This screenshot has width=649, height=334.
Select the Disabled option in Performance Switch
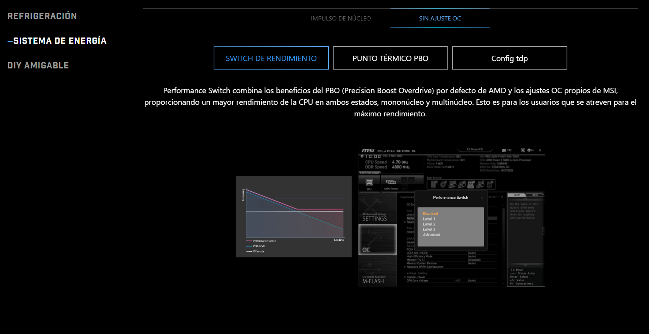[x=430, y=214]
